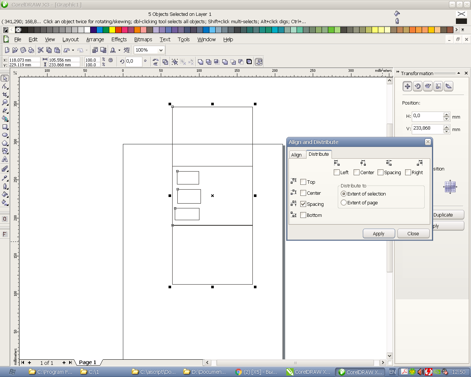The width and height of the screenshot is (471, 377).
Task: Click the Group objects icon
Action: pos(175,62)
